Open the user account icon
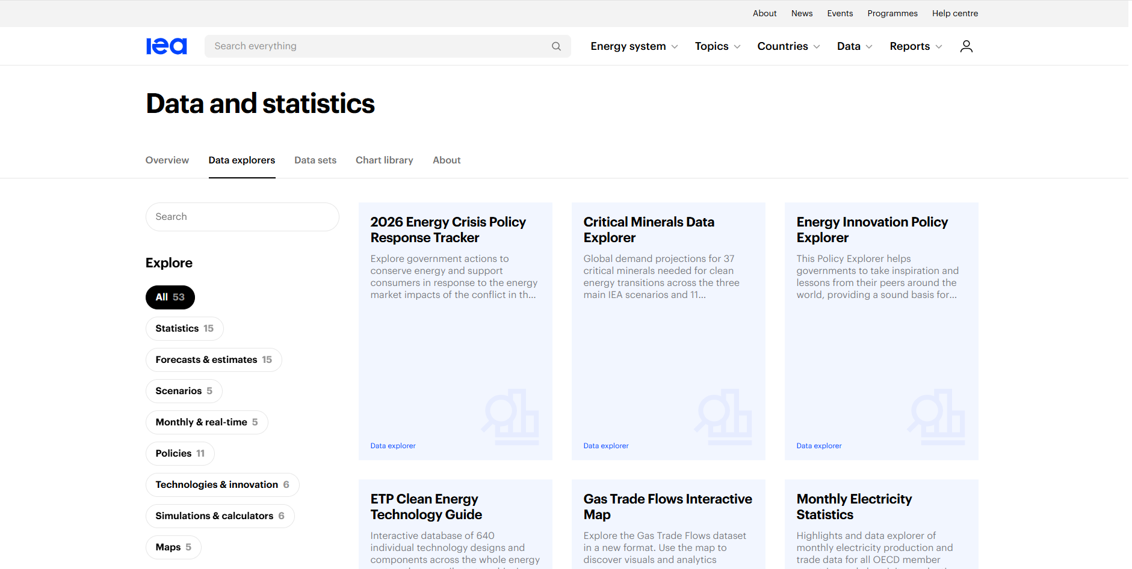Screen dimensions: 1132x569 (966, 46)
